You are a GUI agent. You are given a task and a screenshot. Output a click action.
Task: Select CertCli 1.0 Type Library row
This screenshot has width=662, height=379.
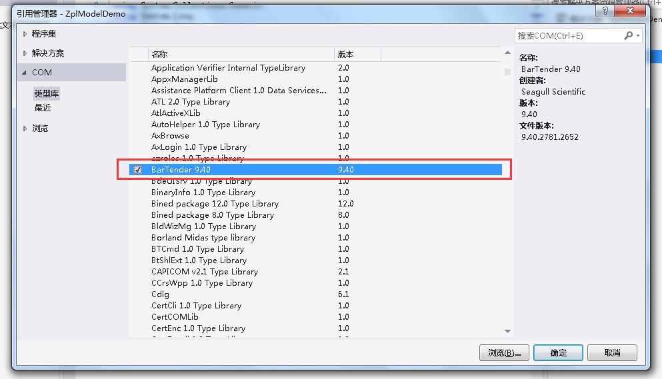[315, 306]
